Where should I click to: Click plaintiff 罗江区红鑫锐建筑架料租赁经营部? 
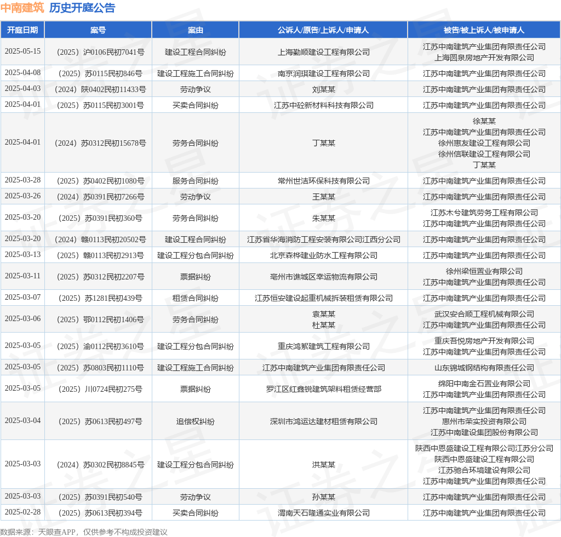pos(323,389)
